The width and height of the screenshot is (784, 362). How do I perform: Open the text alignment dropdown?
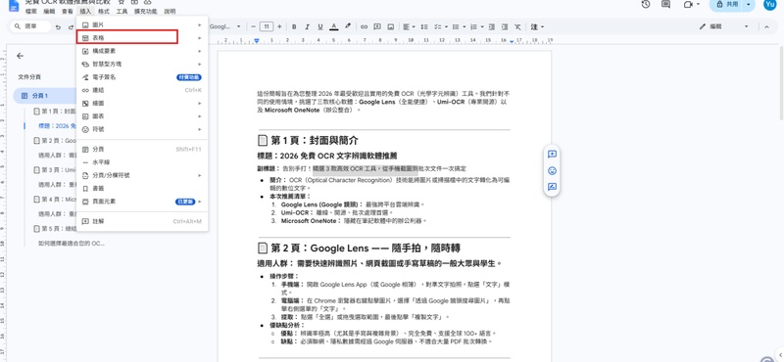pos(409,26)
